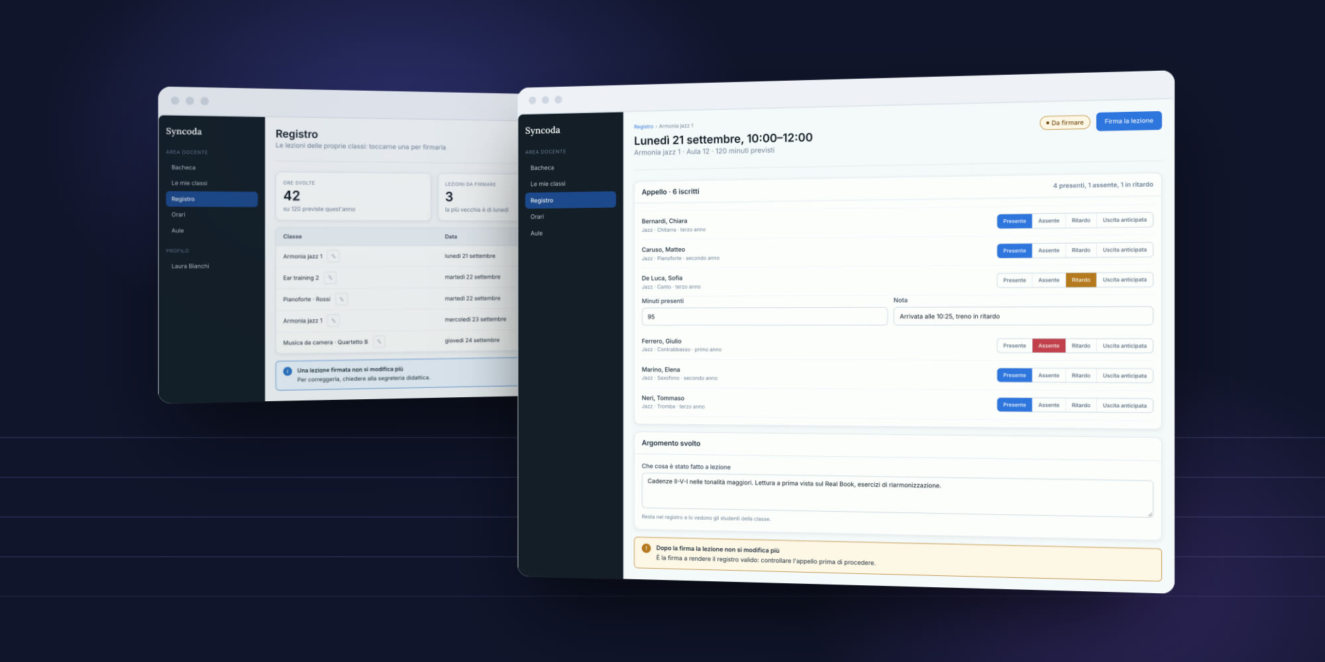The height and width of the screenshot is (662, 1325).
Task: Click the Data column header
Action: [x=450, y=236]
